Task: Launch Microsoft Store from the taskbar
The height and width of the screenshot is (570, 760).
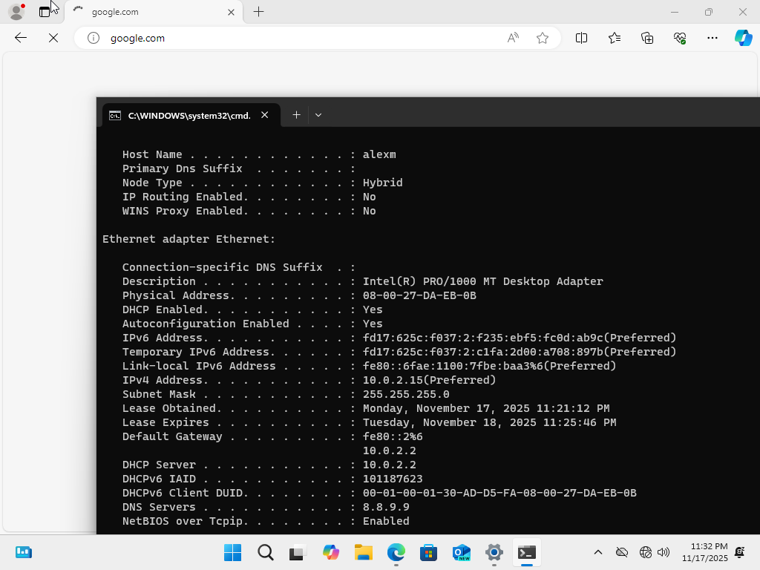Action: pos(428,552)
